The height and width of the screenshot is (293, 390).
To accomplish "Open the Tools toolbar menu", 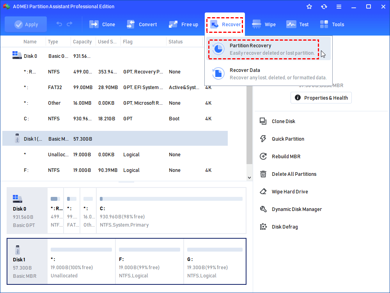I will (332, 24).
